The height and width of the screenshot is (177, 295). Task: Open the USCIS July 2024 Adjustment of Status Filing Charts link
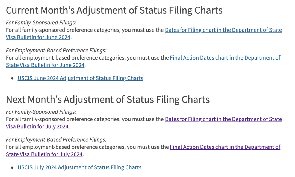pyautogui.click(x=79, y=167)
